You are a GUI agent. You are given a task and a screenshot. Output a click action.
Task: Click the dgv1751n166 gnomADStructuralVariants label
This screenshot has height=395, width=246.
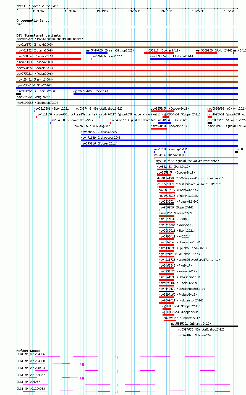pyautogui.click(x=187, y=161)
